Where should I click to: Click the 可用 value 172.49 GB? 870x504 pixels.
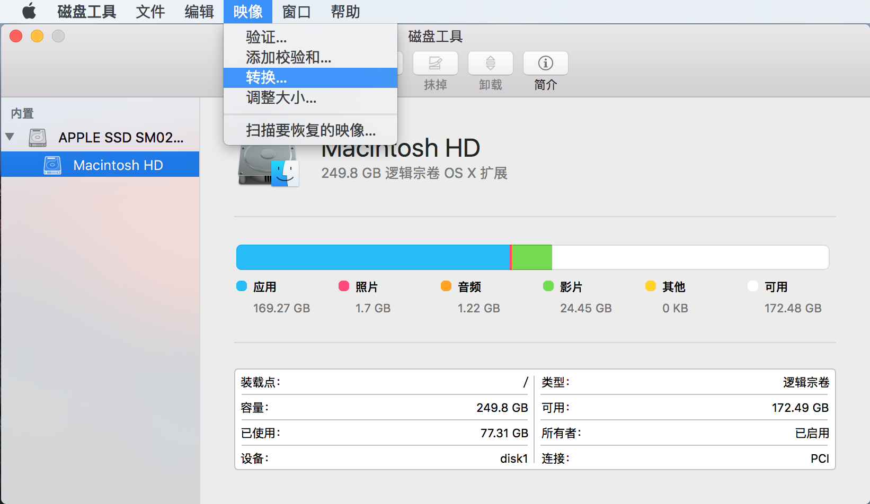(800, 408)
